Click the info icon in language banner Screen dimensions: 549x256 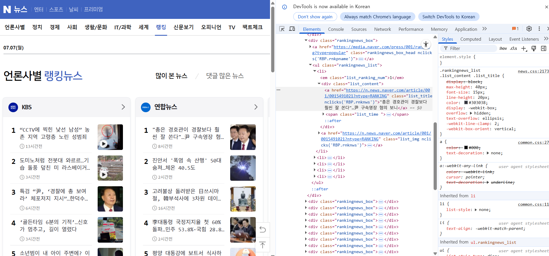click(x=285, y=7)
